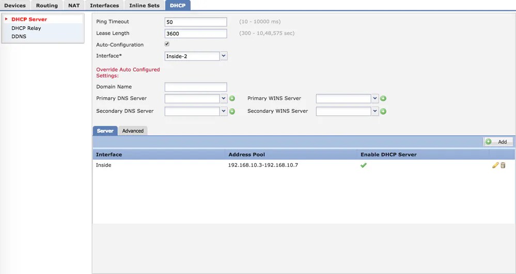Click the Enable DHCP Server column header
This screenshot has height=274, width=516.
[x=388, y=155]
